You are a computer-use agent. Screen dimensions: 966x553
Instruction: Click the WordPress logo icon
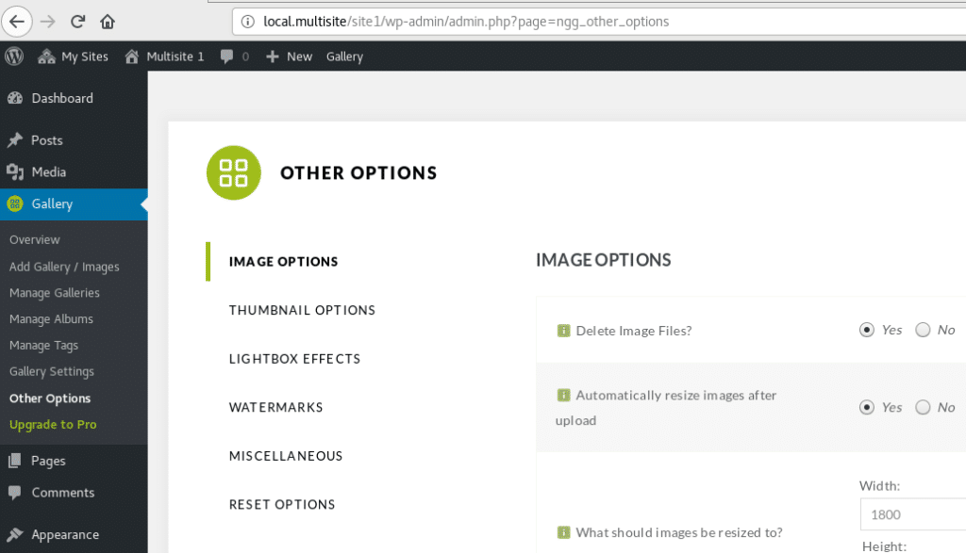point(14,57)
